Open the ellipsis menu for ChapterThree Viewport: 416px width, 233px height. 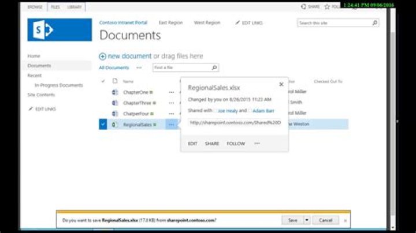[171, 103]
